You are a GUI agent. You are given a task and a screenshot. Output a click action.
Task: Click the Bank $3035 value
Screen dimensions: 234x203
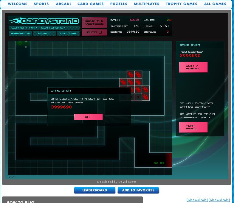[134, 20]
